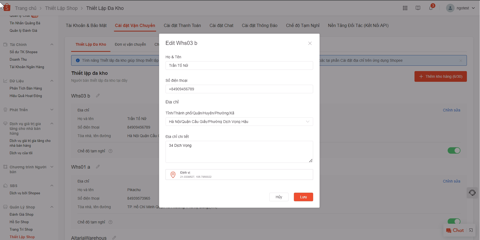Click the location pin Định vị icon
This screenshot has height=240, width=480.
[173, 175]
